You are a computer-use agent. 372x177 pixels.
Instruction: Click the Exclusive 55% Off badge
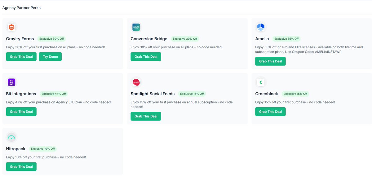tap(287, 39)
